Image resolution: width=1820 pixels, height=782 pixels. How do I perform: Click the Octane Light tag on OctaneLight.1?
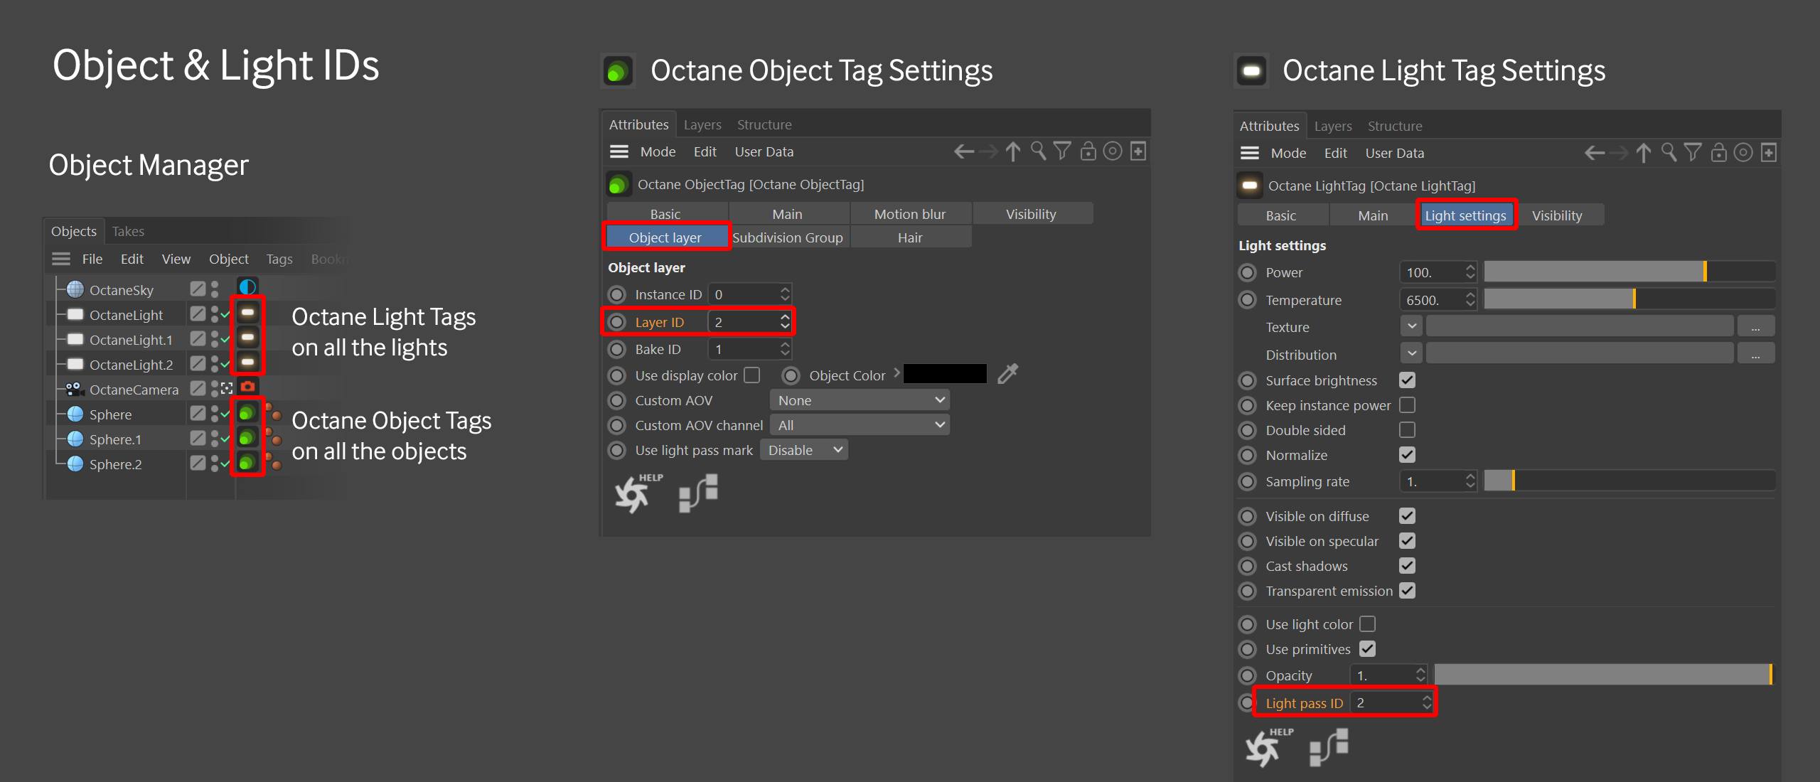click(x=247, y=338)
